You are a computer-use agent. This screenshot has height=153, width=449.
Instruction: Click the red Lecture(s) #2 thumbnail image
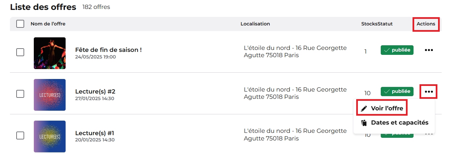point(50,95)
